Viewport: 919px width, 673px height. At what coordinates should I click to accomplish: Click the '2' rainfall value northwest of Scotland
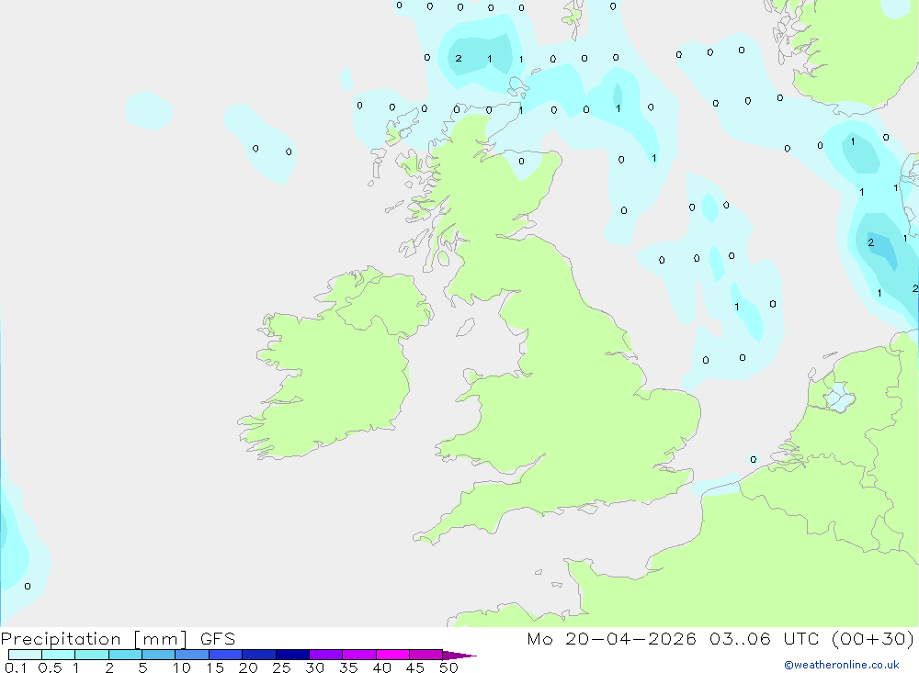tap(459, 58)
